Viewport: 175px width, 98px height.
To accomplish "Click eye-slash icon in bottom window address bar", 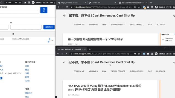I will 135,54.
